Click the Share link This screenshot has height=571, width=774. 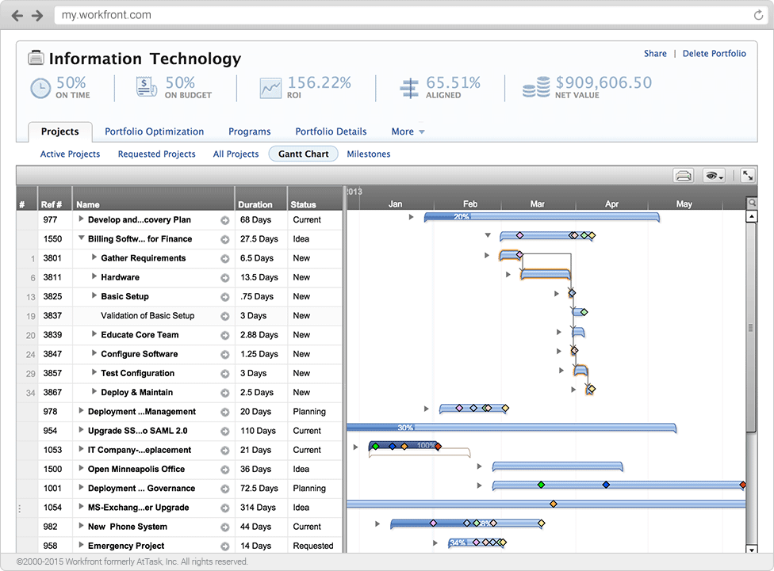(x=655, y=53)
